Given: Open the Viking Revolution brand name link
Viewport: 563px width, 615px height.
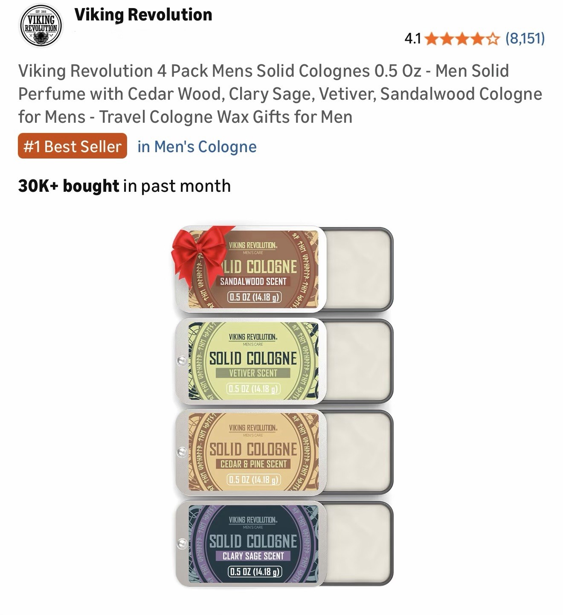Looking at the screenshot, I should (143, 15).
